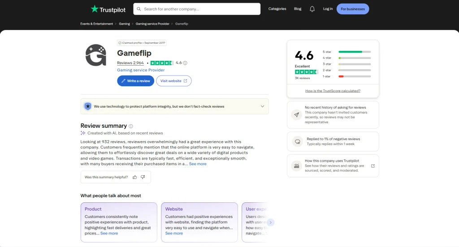Open the notifications bell
Screen dimensions: 459x247
point(312,9)
